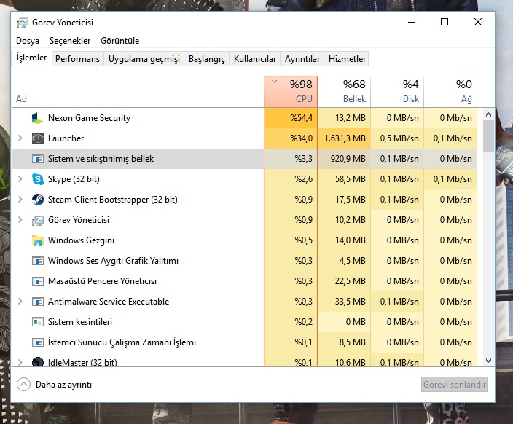Select the Nexon Game Security row name
The height and width of the screenshot is (424, 513).
tap(89, 118)
